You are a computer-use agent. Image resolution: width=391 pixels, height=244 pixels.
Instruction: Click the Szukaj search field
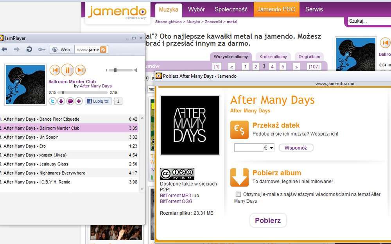tap(369, 21)
